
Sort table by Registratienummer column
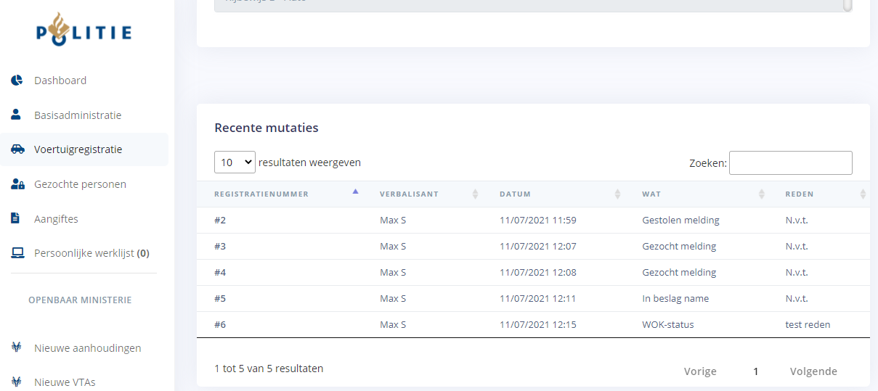(261, 194)
